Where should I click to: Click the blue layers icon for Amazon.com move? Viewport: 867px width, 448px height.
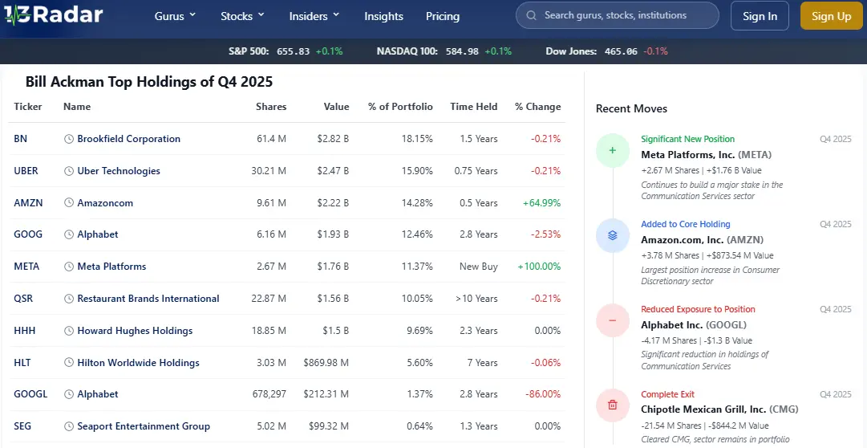[x=612, y=235]
